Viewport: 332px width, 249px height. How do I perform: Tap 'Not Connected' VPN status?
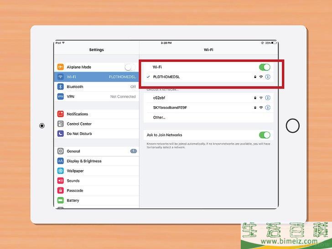(x=123, y=97)
